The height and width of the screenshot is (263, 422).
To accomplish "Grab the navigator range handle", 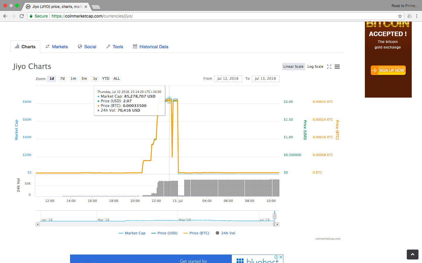I will [x=275, y=216].
